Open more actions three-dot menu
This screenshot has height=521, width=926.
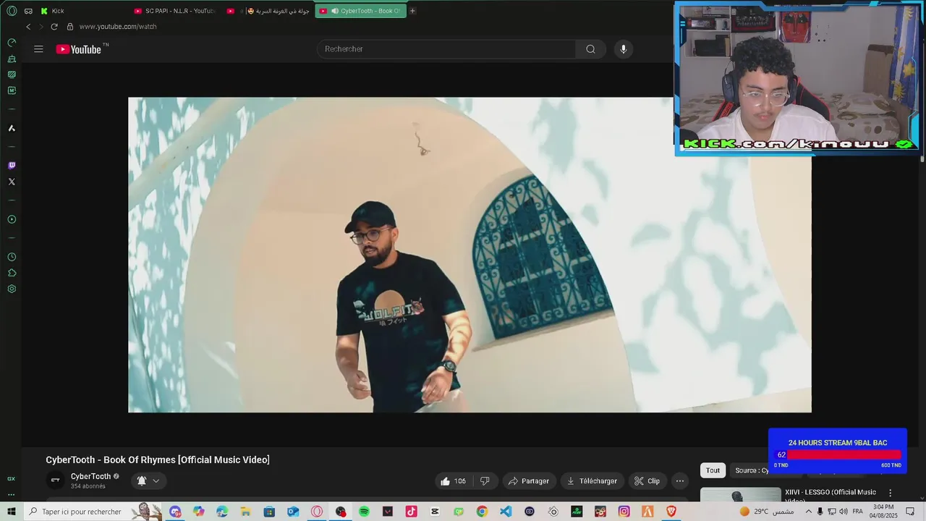pos(679,481)
